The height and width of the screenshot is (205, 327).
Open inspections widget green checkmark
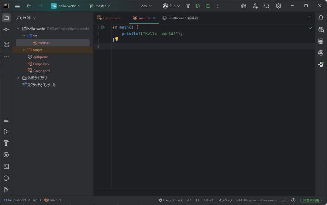click(311, 28)
